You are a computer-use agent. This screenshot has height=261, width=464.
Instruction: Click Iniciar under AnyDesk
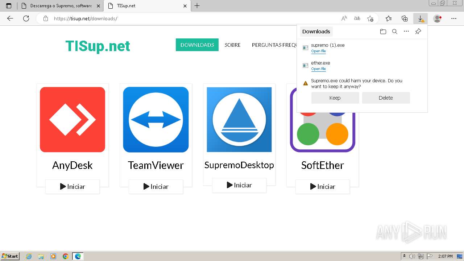(72, 187)
